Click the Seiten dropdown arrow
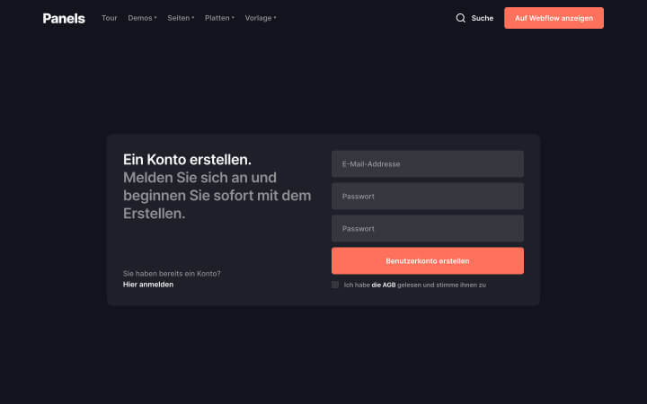647x404 pixels. click(x=192, y=18)
